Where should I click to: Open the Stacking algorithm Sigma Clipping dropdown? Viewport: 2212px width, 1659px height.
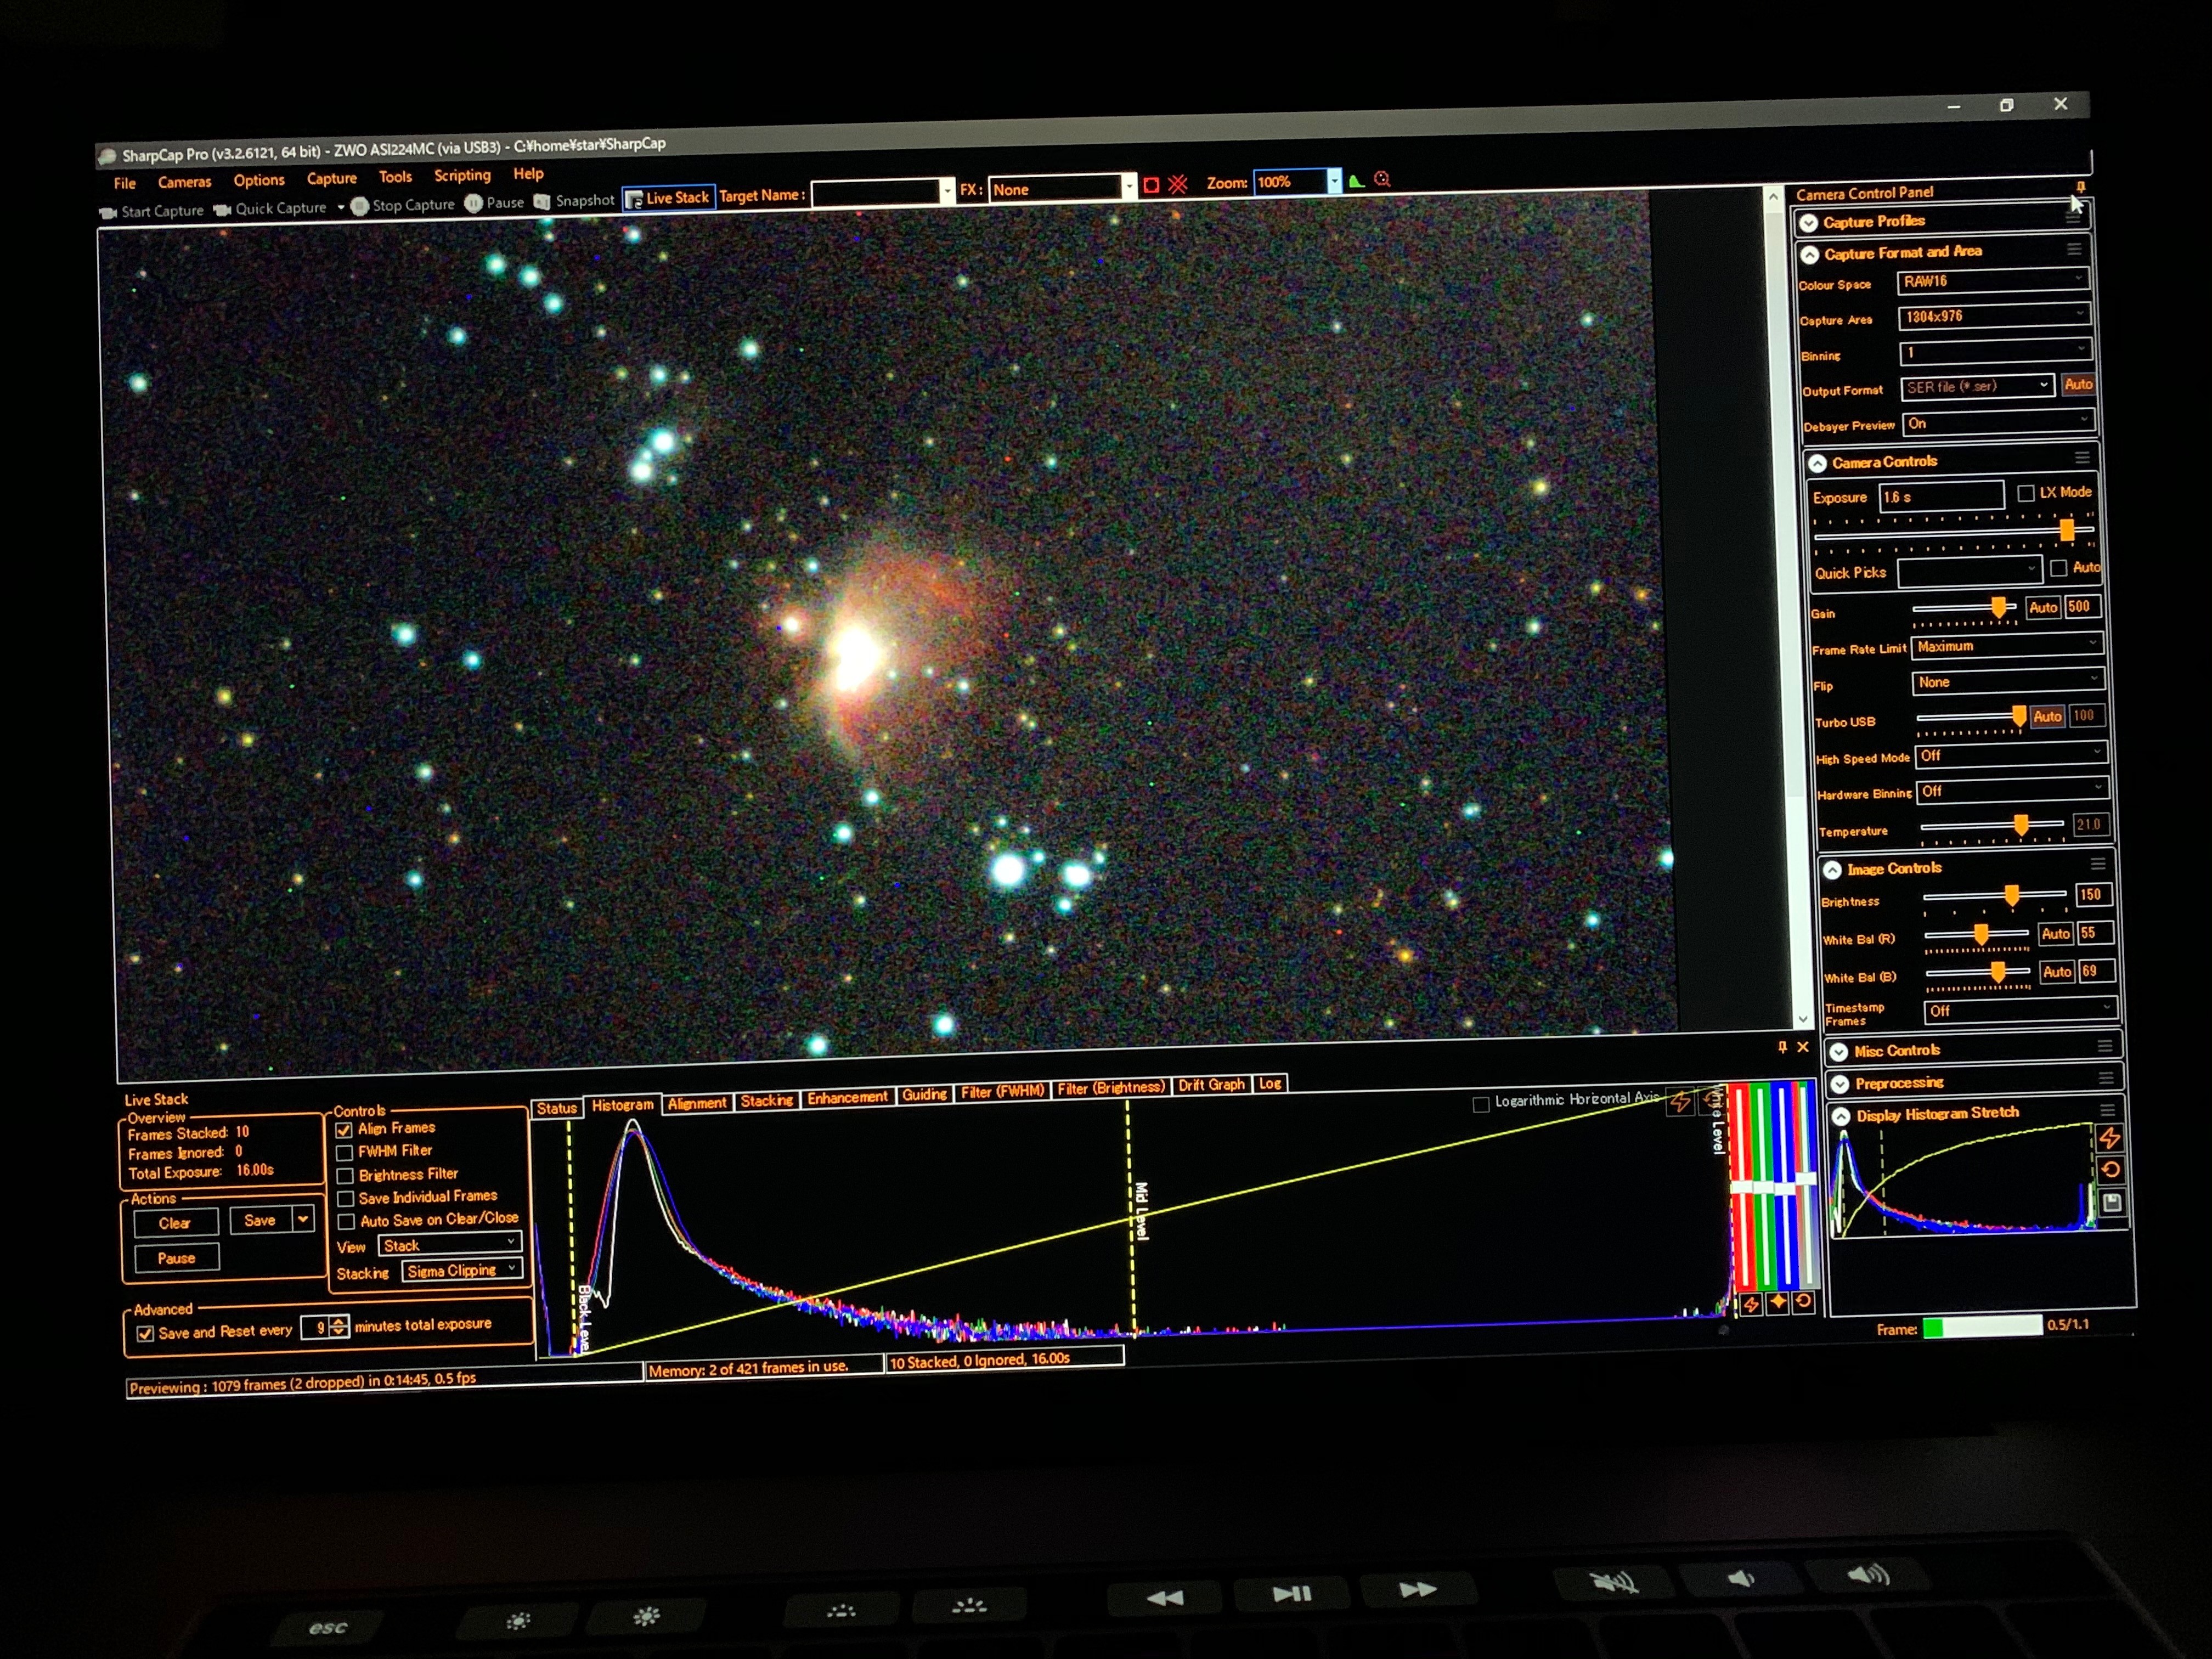coord(462,1270)
